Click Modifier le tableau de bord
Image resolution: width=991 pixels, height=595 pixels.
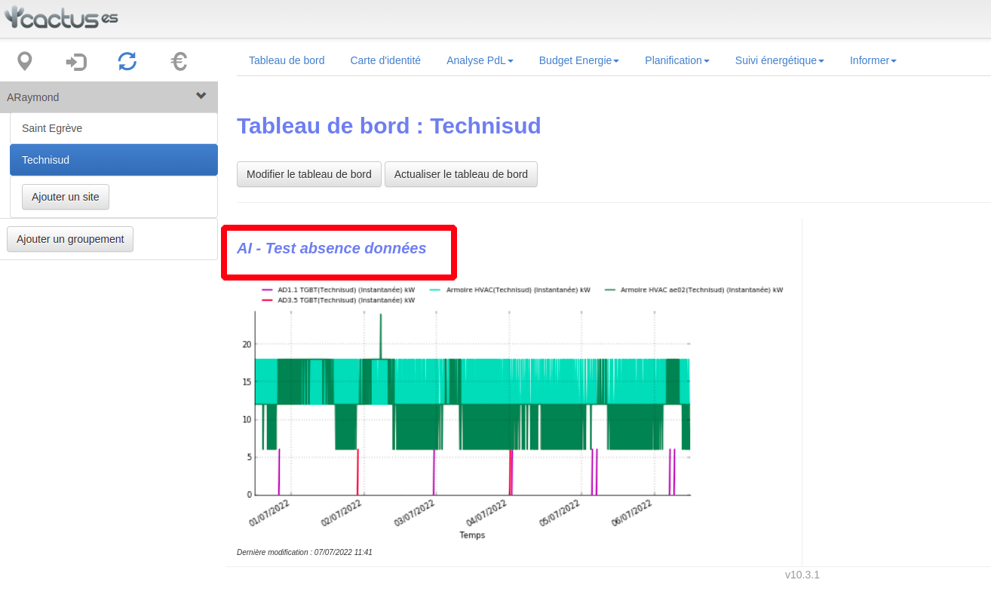(x=309, y=174)
